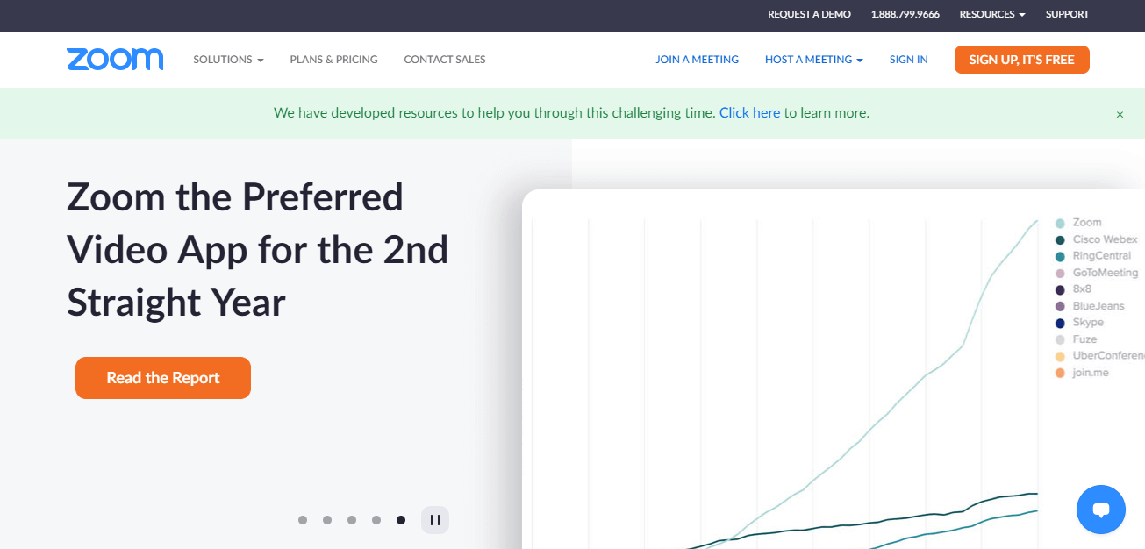Click the Sign Up, It's Free button
This screenshot has width=1145, height=549.
click(1022, 60)
